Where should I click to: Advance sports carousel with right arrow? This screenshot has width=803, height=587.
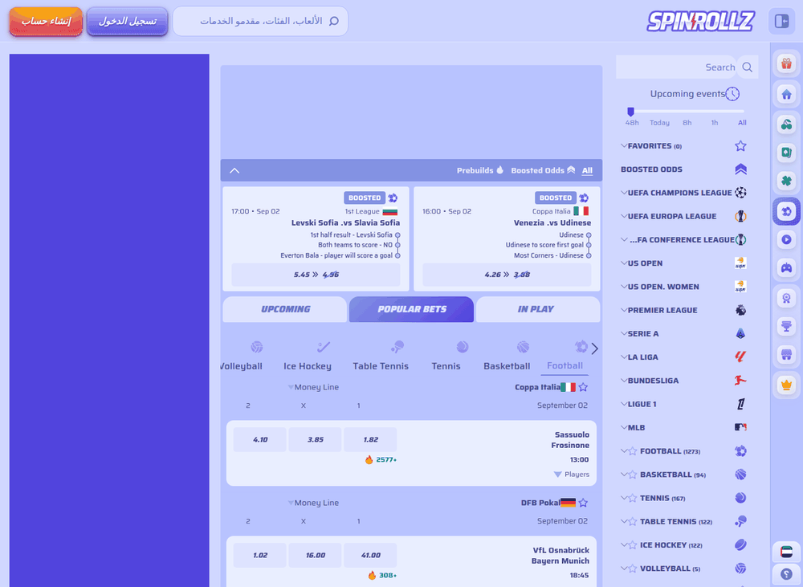[x=594, y=349]
